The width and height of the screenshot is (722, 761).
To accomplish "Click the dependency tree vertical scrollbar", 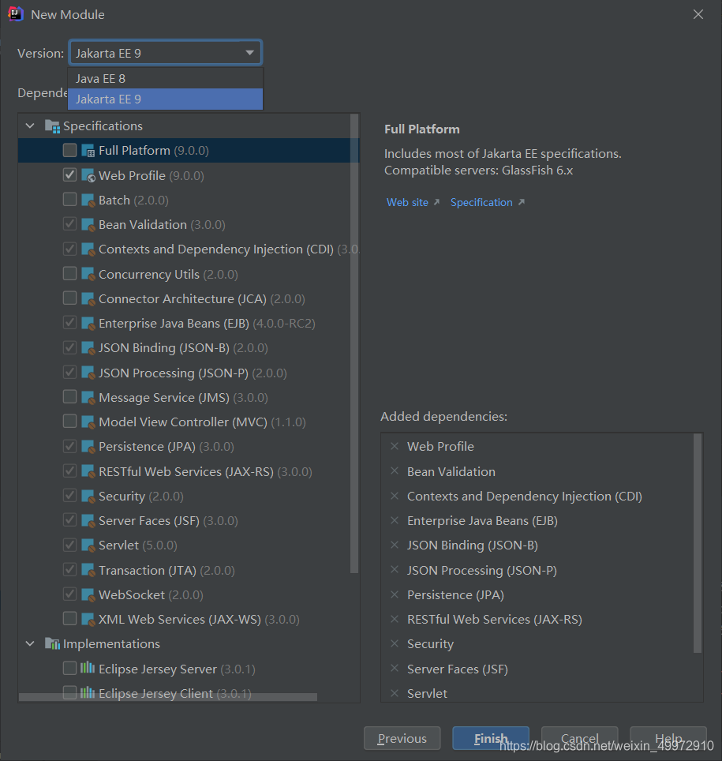I will (354, 343).
